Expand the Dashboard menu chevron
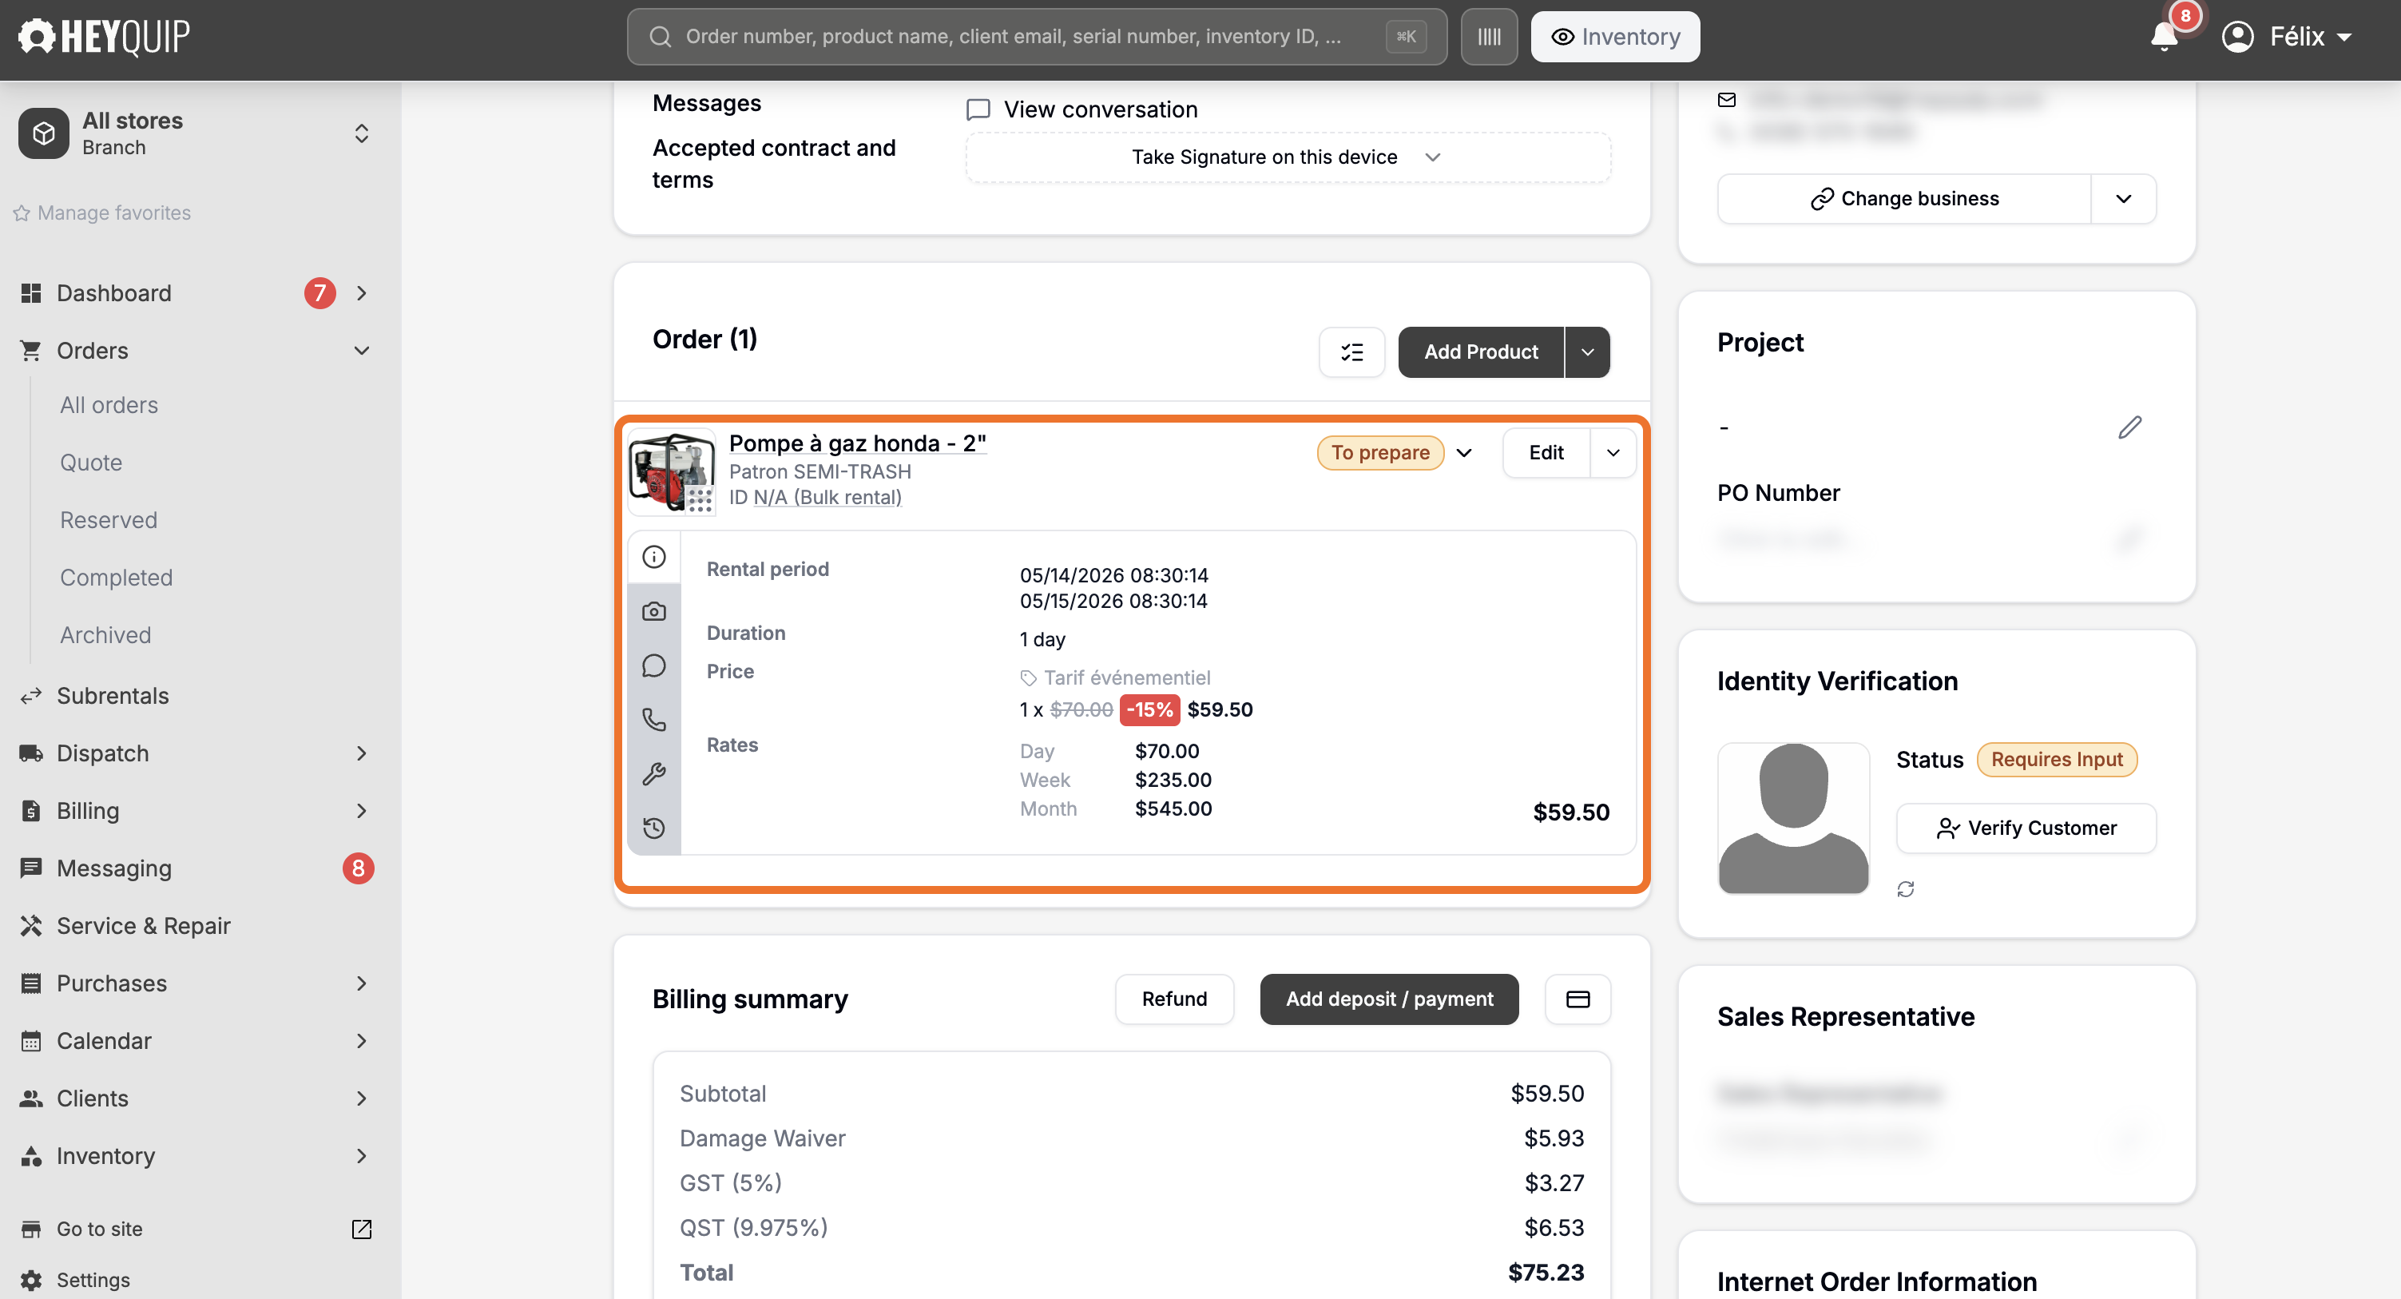This screenshot has width=2401, height=1299. [x=362, y=293]
